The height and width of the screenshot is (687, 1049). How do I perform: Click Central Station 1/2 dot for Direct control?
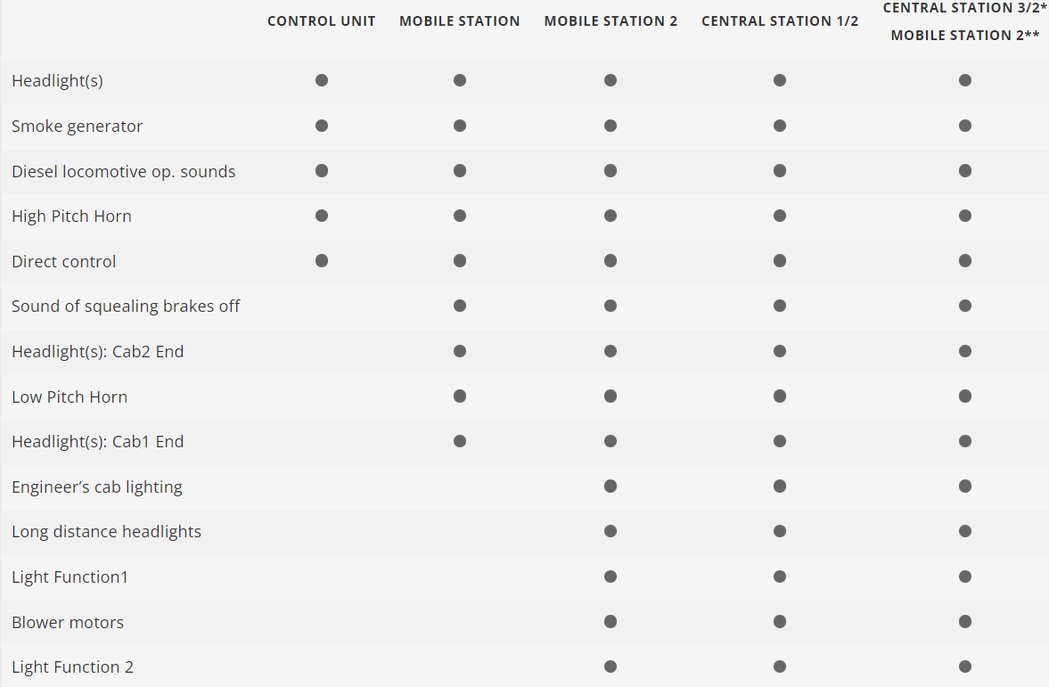coord(780,261)
